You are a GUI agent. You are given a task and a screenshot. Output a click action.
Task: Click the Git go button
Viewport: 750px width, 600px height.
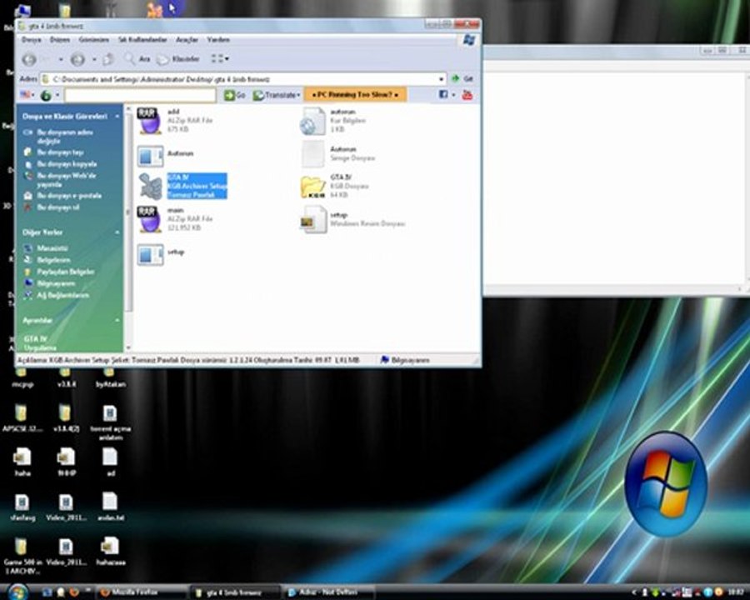[462, 78]
